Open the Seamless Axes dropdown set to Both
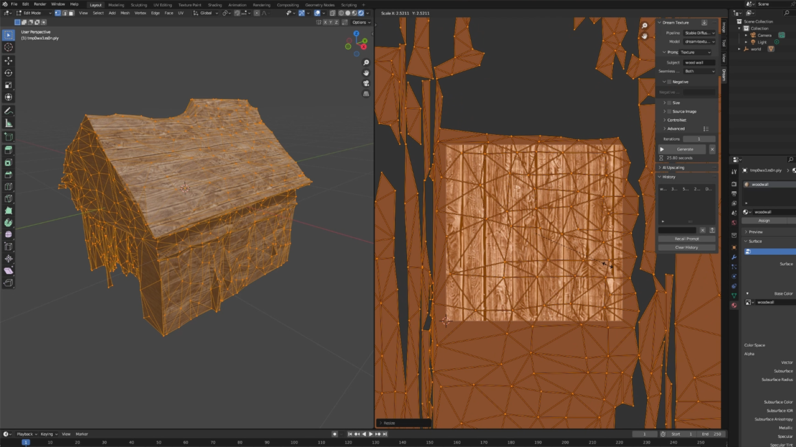Viewport: 796px width, 447px height. tap(698, 71)
